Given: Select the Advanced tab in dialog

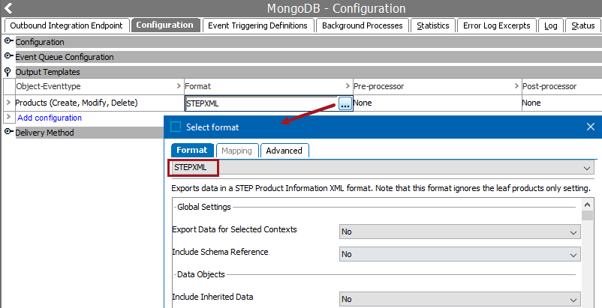Looking at the screenshot, I should [x=284, y=151].
